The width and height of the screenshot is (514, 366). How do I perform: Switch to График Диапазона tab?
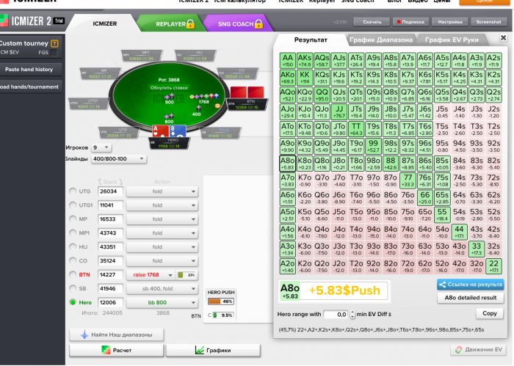pyautogui.click(x=380, y=40)
